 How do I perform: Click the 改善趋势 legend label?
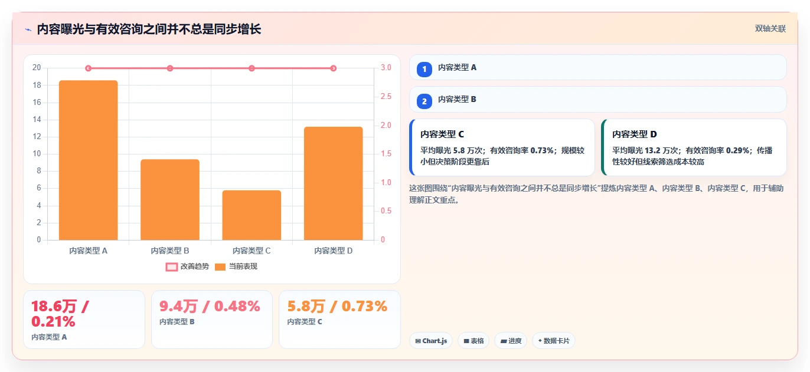[195, 266]
